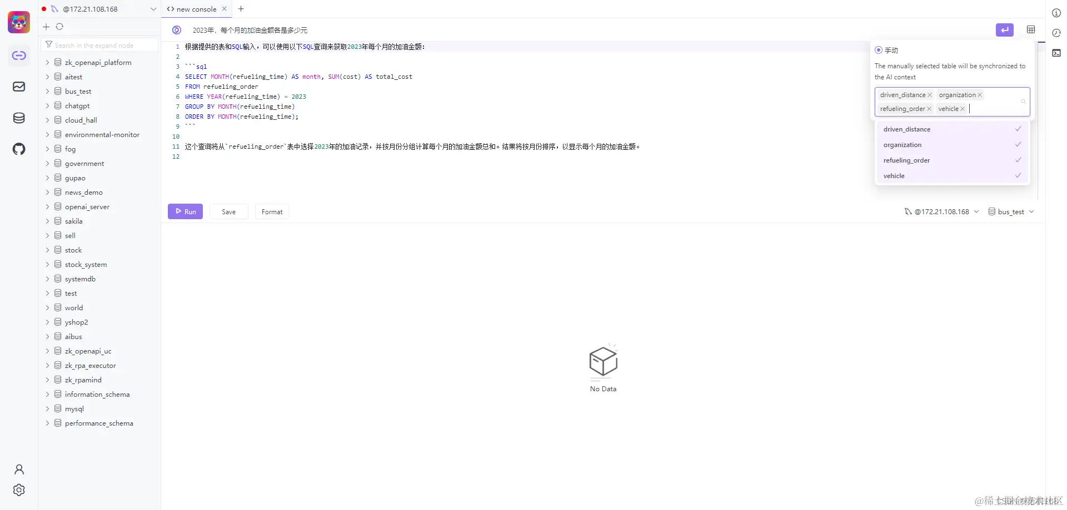
Task: Expand the mysql database node
Action: tap(47, 408)
